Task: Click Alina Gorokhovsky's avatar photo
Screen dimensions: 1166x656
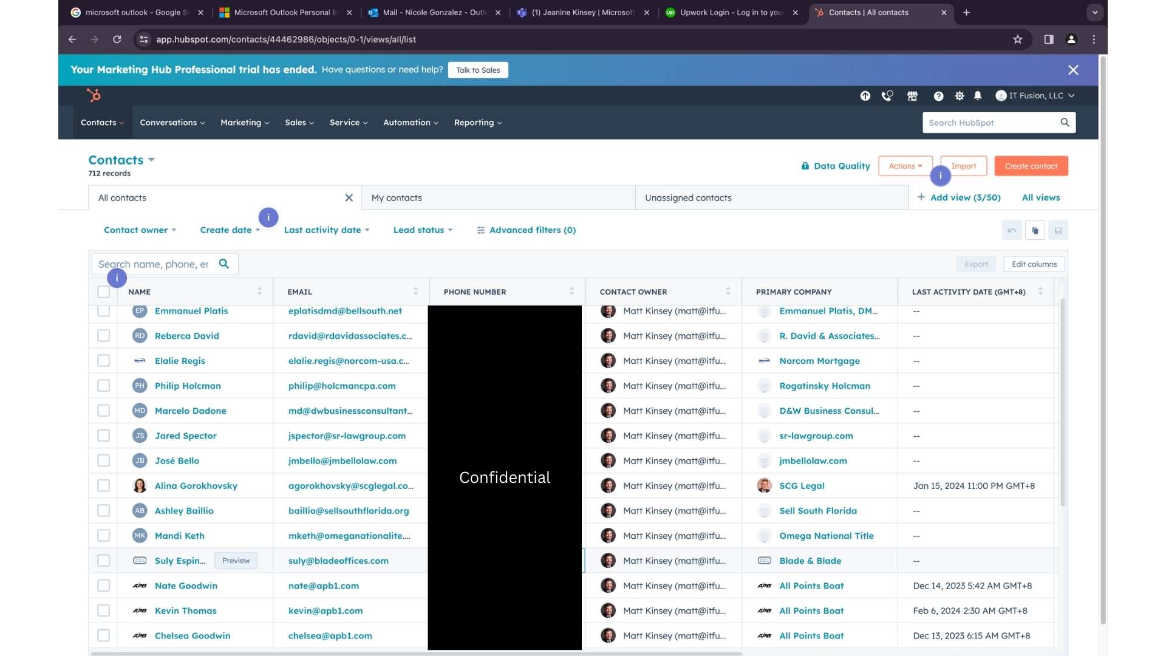Action: (140, 486)
